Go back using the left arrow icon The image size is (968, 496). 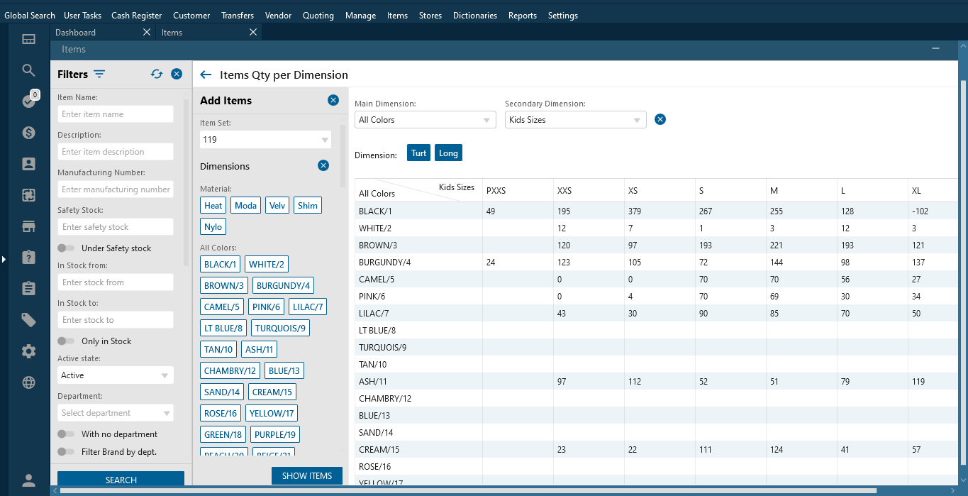[206, 75]
